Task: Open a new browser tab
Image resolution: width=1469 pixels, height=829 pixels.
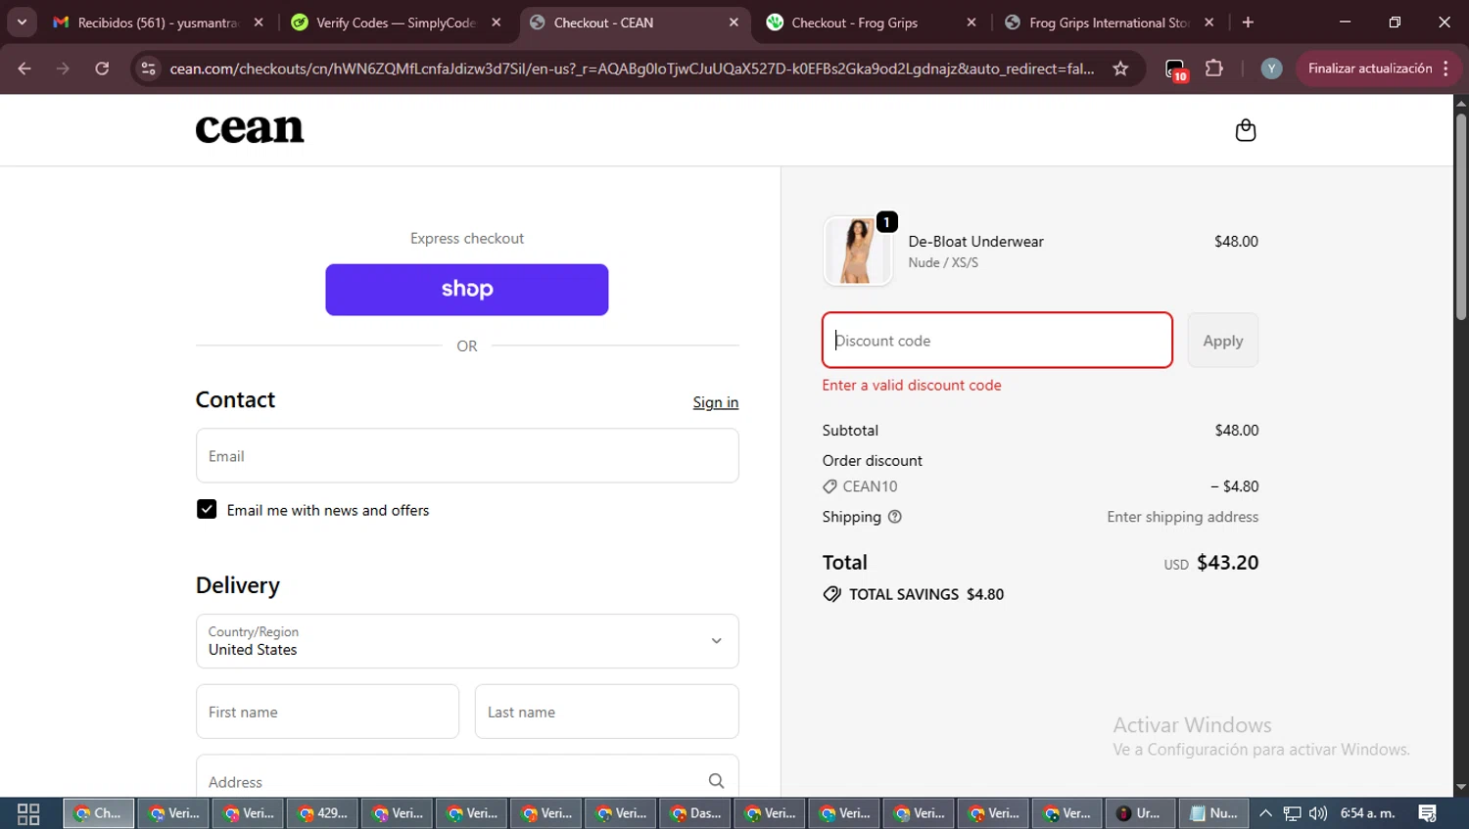Action: click(1248, 23)
